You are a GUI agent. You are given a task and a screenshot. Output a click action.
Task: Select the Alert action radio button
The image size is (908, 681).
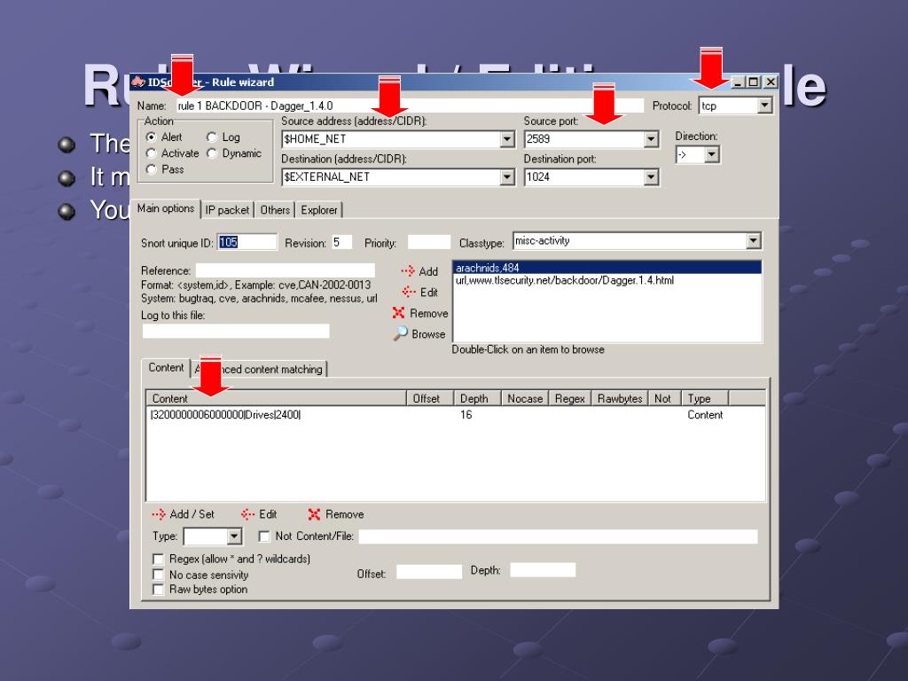pos(151,137)
